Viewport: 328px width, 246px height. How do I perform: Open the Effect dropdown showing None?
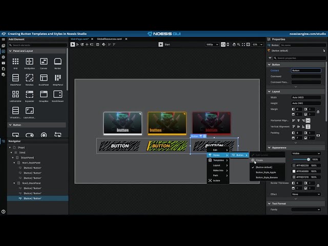306,194
